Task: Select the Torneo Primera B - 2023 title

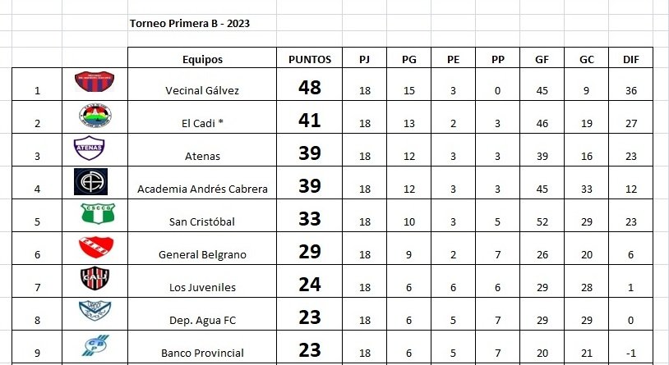Action: tap(190, 24)
